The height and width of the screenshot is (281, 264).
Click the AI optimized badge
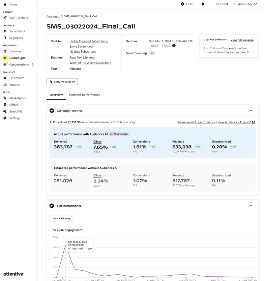pos(119,134)
